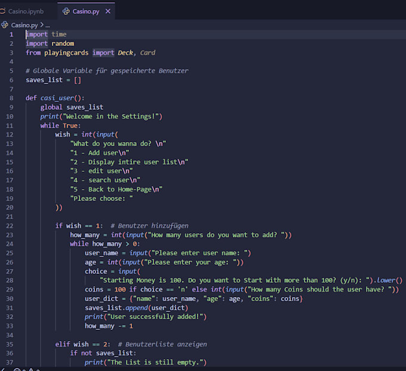Place cursor on the 'random' import
The height and width of the screenshot is (371, 406).
[x=63, y=44]
